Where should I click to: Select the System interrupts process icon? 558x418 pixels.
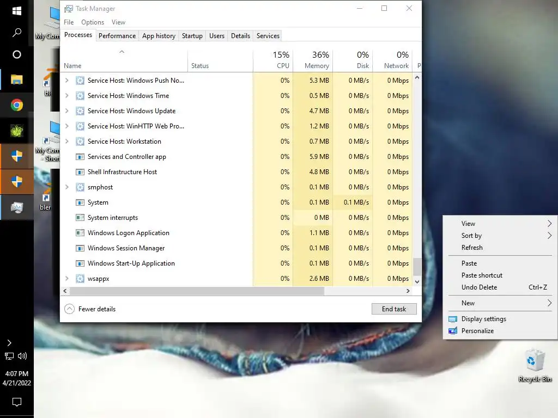[80, 218]
